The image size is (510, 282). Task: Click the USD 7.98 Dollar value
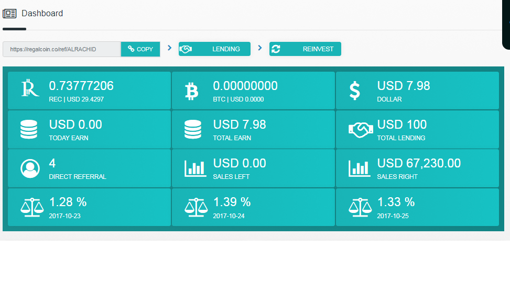tap(404, 86)
